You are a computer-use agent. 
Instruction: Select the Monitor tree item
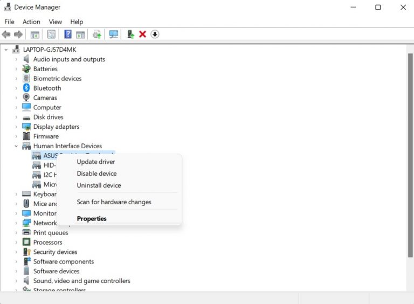45,213
